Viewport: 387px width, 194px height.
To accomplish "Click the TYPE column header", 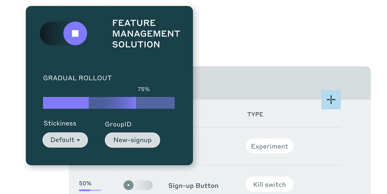I will (x=255, y=114).
